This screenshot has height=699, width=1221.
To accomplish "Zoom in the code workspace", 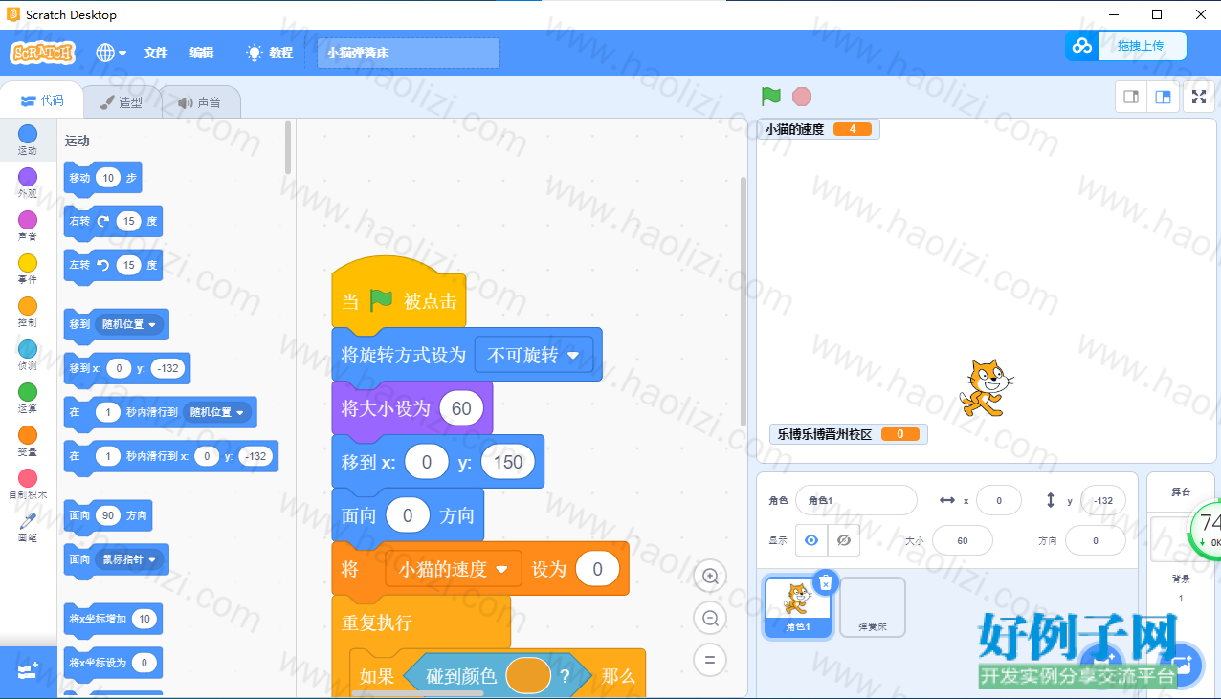I will 710,577.
